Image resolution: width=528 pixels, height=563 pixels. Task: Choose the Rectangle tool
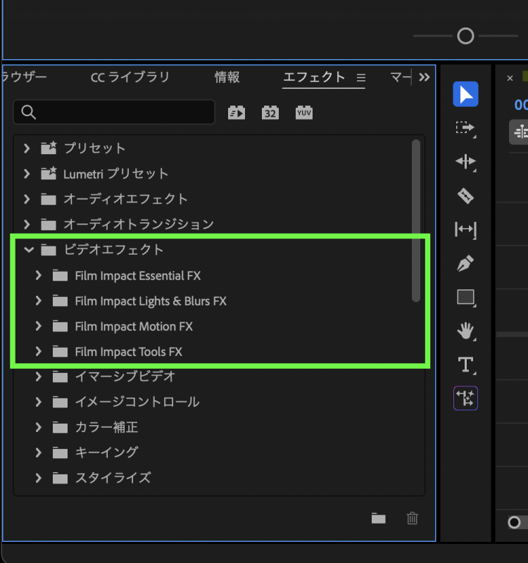point(465,297)
